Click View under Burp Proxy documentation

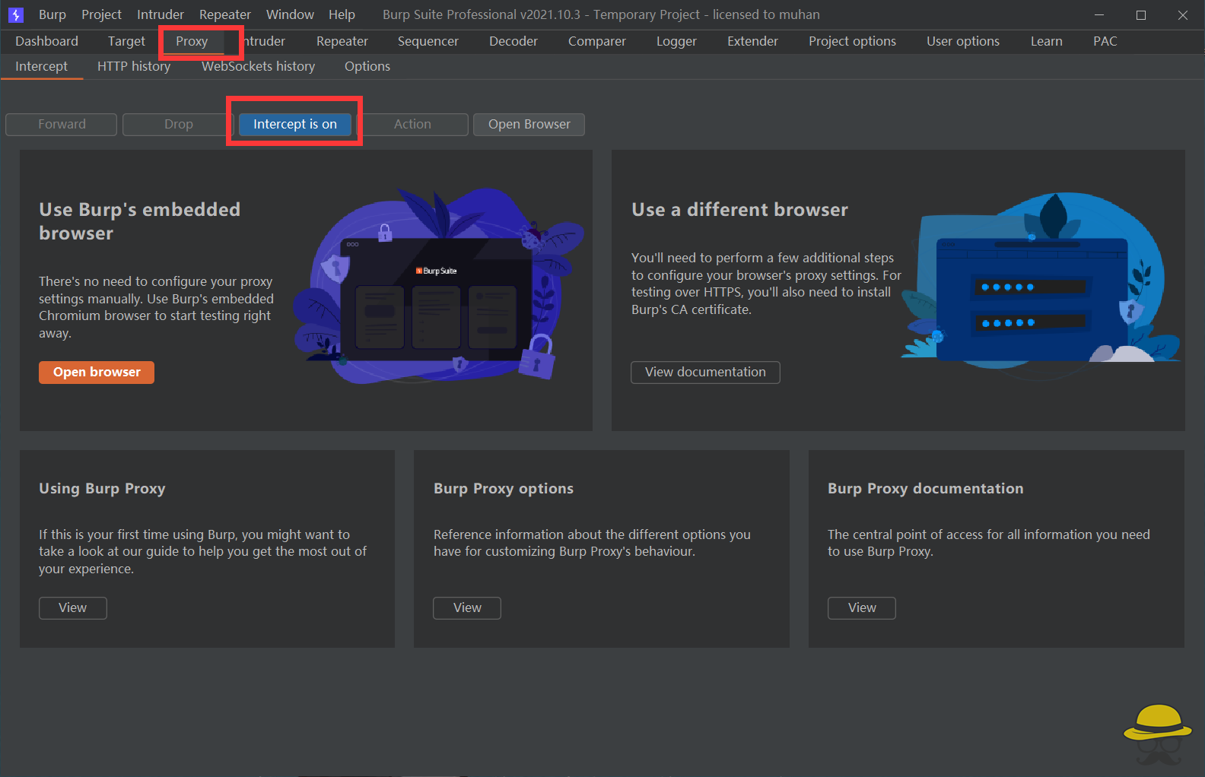[x=861, y=607]
